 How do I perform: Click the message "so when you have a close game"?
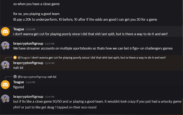point(36,4)
